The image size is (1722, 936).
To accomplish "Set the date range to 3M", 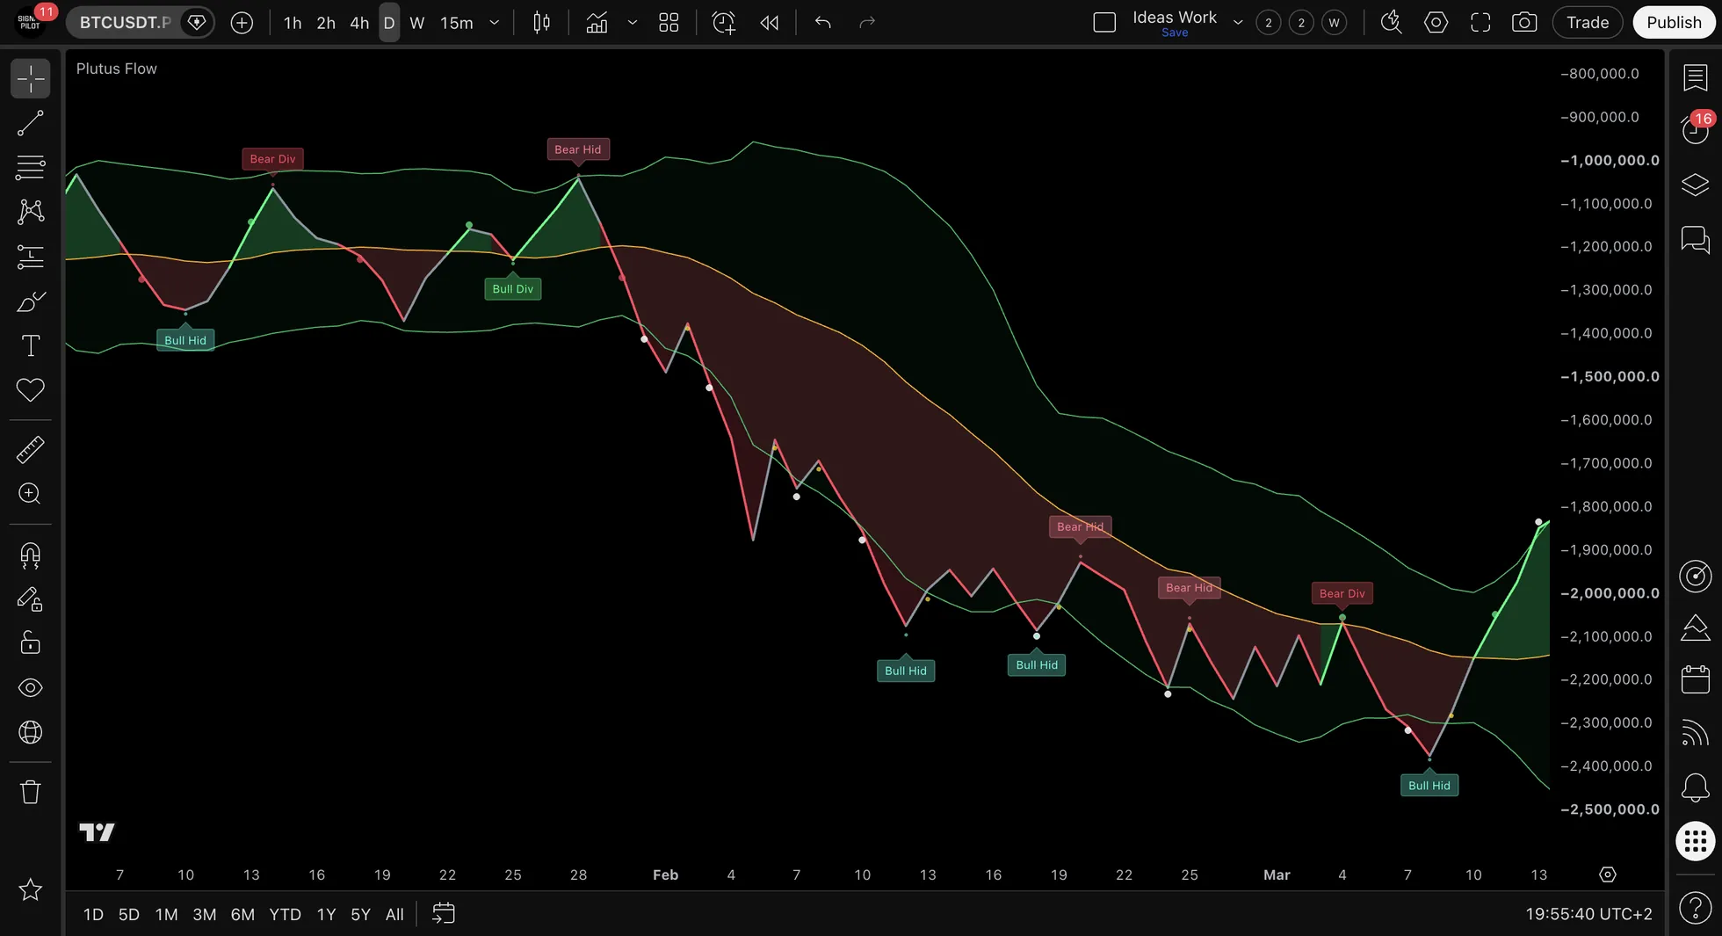I will pos(205,914).
